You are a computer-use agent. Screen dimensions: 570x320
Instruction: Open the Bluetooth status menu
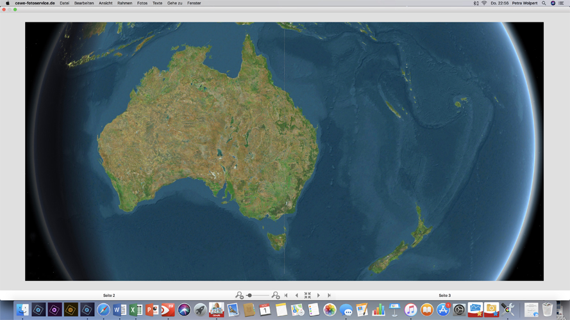tap(476, 3)
